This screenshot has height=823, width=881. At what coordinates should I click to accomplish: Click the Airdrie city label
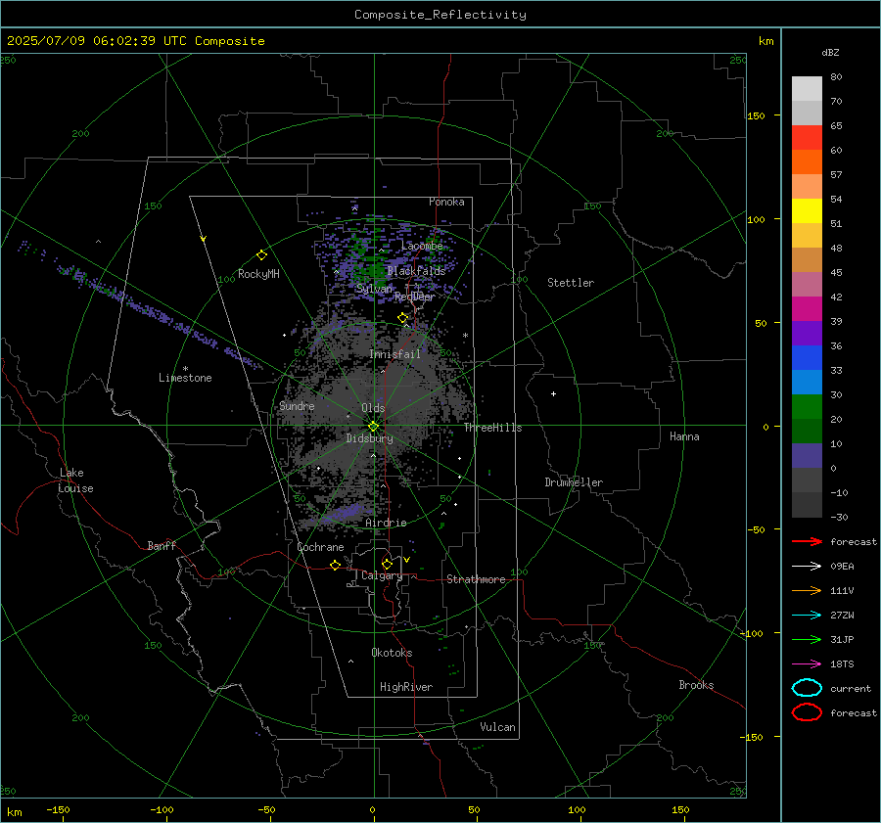pyautogui.click(x=386, y=523)
